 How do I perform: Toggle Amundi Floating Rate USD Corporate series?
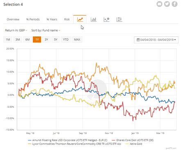tap(68, 140)
